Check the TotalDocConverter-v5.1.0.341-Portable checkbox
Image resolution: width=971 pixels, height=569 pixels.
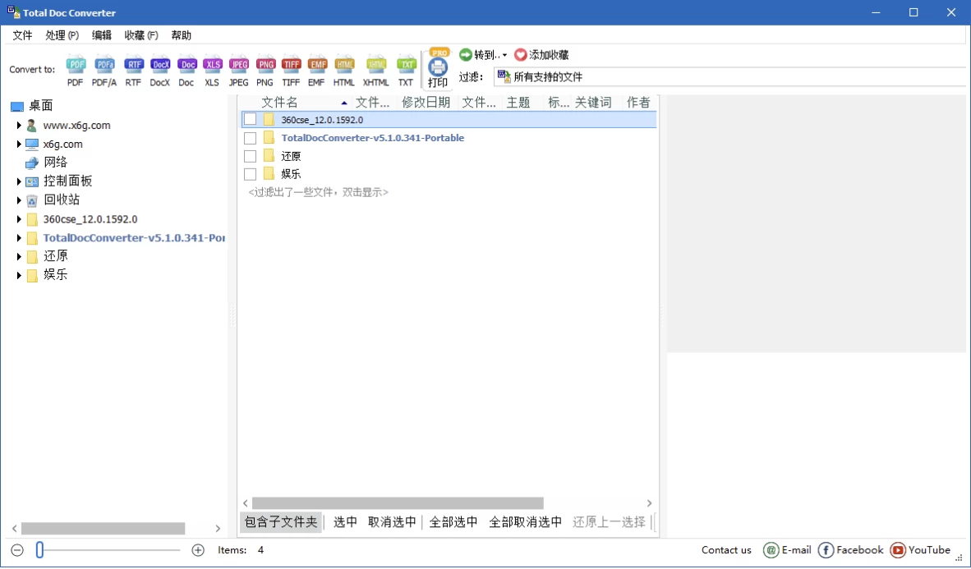click(250, 137)
